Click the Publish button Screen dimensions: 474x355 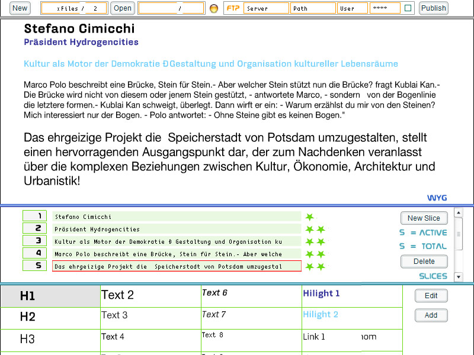[x=433, y=8]
